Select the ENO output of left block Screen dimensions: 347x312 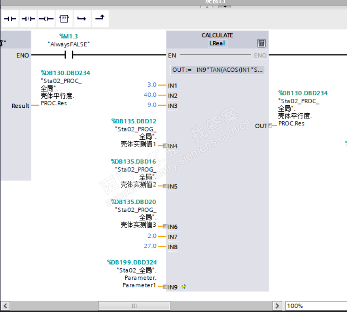[x=22, y=55]
